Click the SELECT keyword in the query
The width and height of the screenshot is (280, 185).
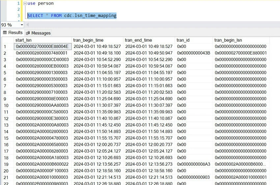coord(35,16)
